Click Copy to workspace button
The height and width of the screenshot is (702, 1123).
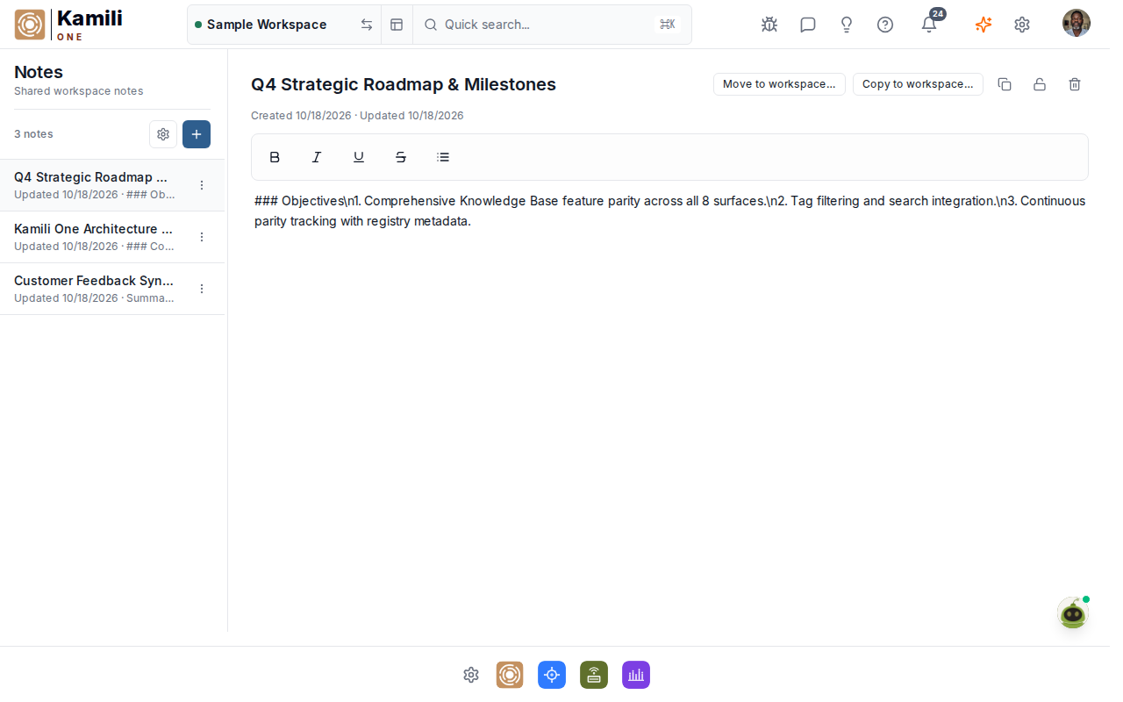click(918, 84)
